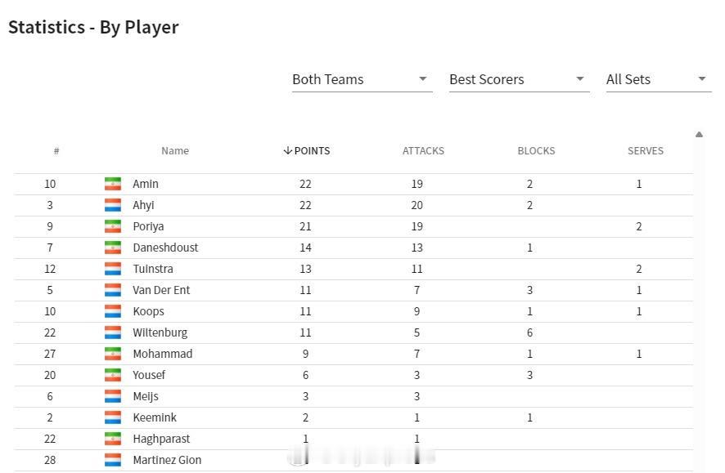Select player name Poriya

[148, 226]
